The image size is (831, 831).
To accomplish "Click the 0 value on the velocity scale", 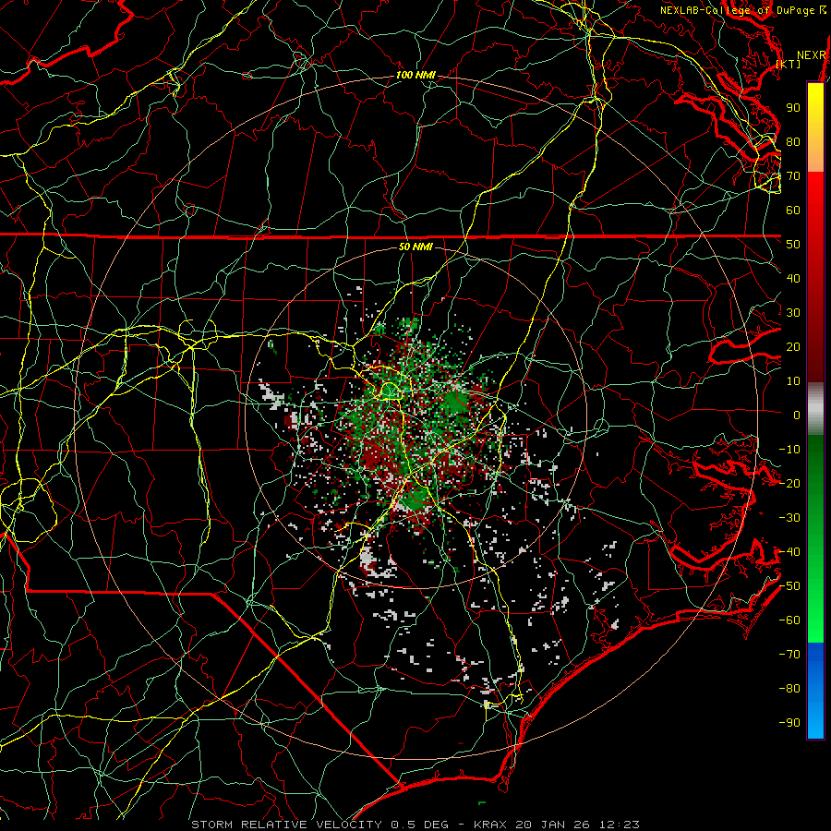I will coord(797,415).
